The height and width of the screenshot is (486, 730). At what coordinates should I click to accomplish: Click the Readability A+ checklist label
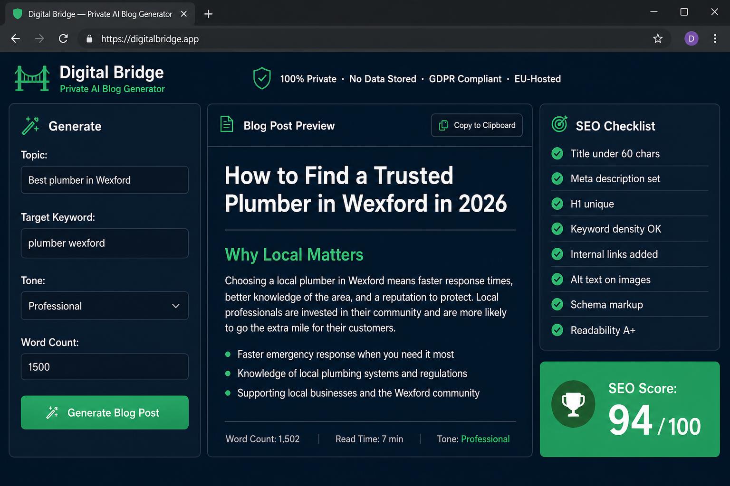pyautogui.click(x=603, y=330)
